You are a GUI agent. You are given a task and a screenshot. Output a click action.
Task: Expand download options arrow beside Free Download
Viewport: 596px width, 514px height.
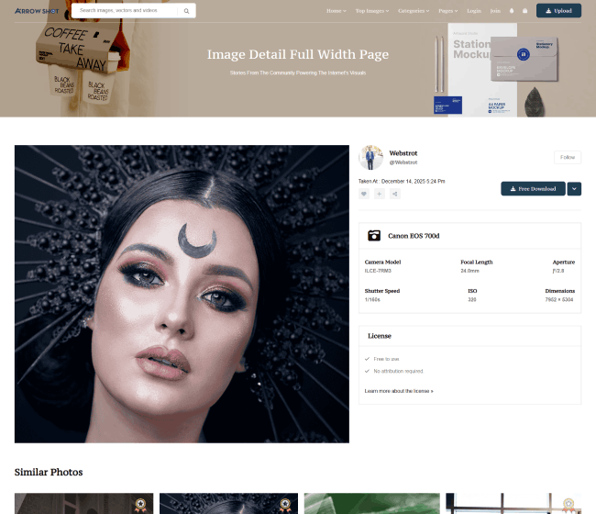[x=575, y=188]
